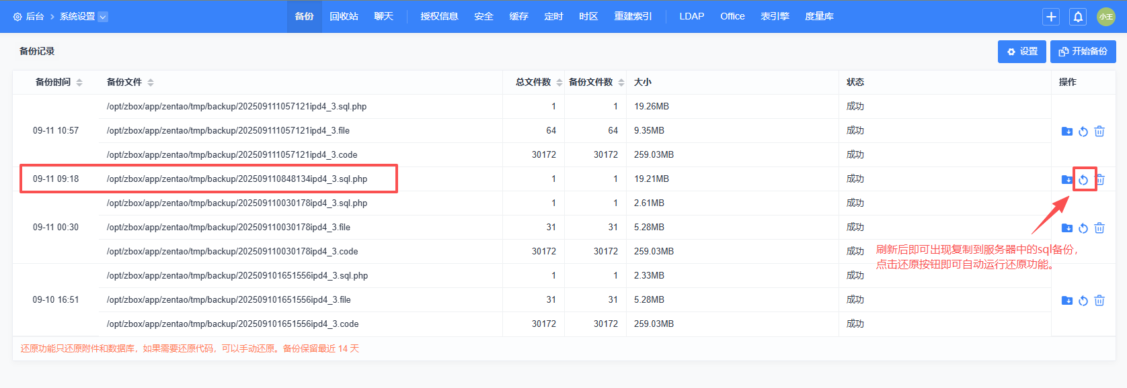The width and height of the screenshot is (1127, 388).
Task: Download the 09-10 16:51 backup
Action: coord(1067,300)
